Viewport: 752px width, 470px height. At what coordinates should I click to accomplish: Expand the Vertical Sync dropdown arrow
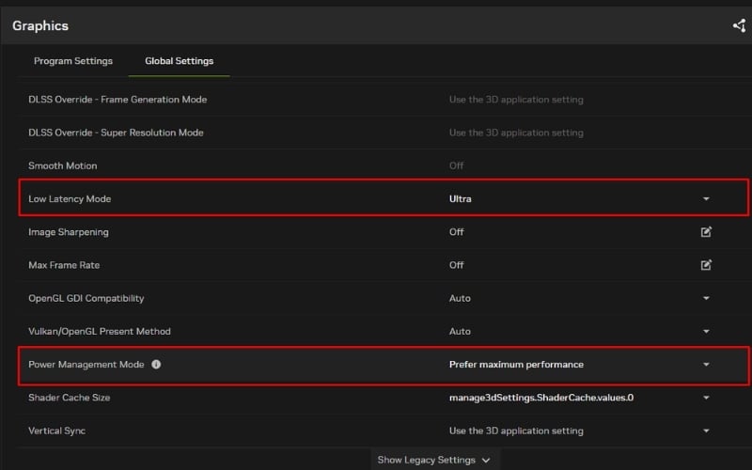coord(706,431)
